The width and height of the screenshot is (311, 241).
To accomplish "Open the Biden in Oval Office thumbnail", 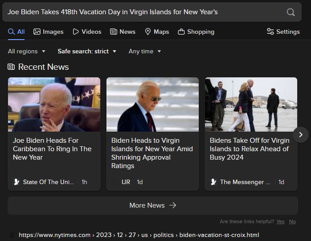I will pyautogui.click(x=54, y=104).
